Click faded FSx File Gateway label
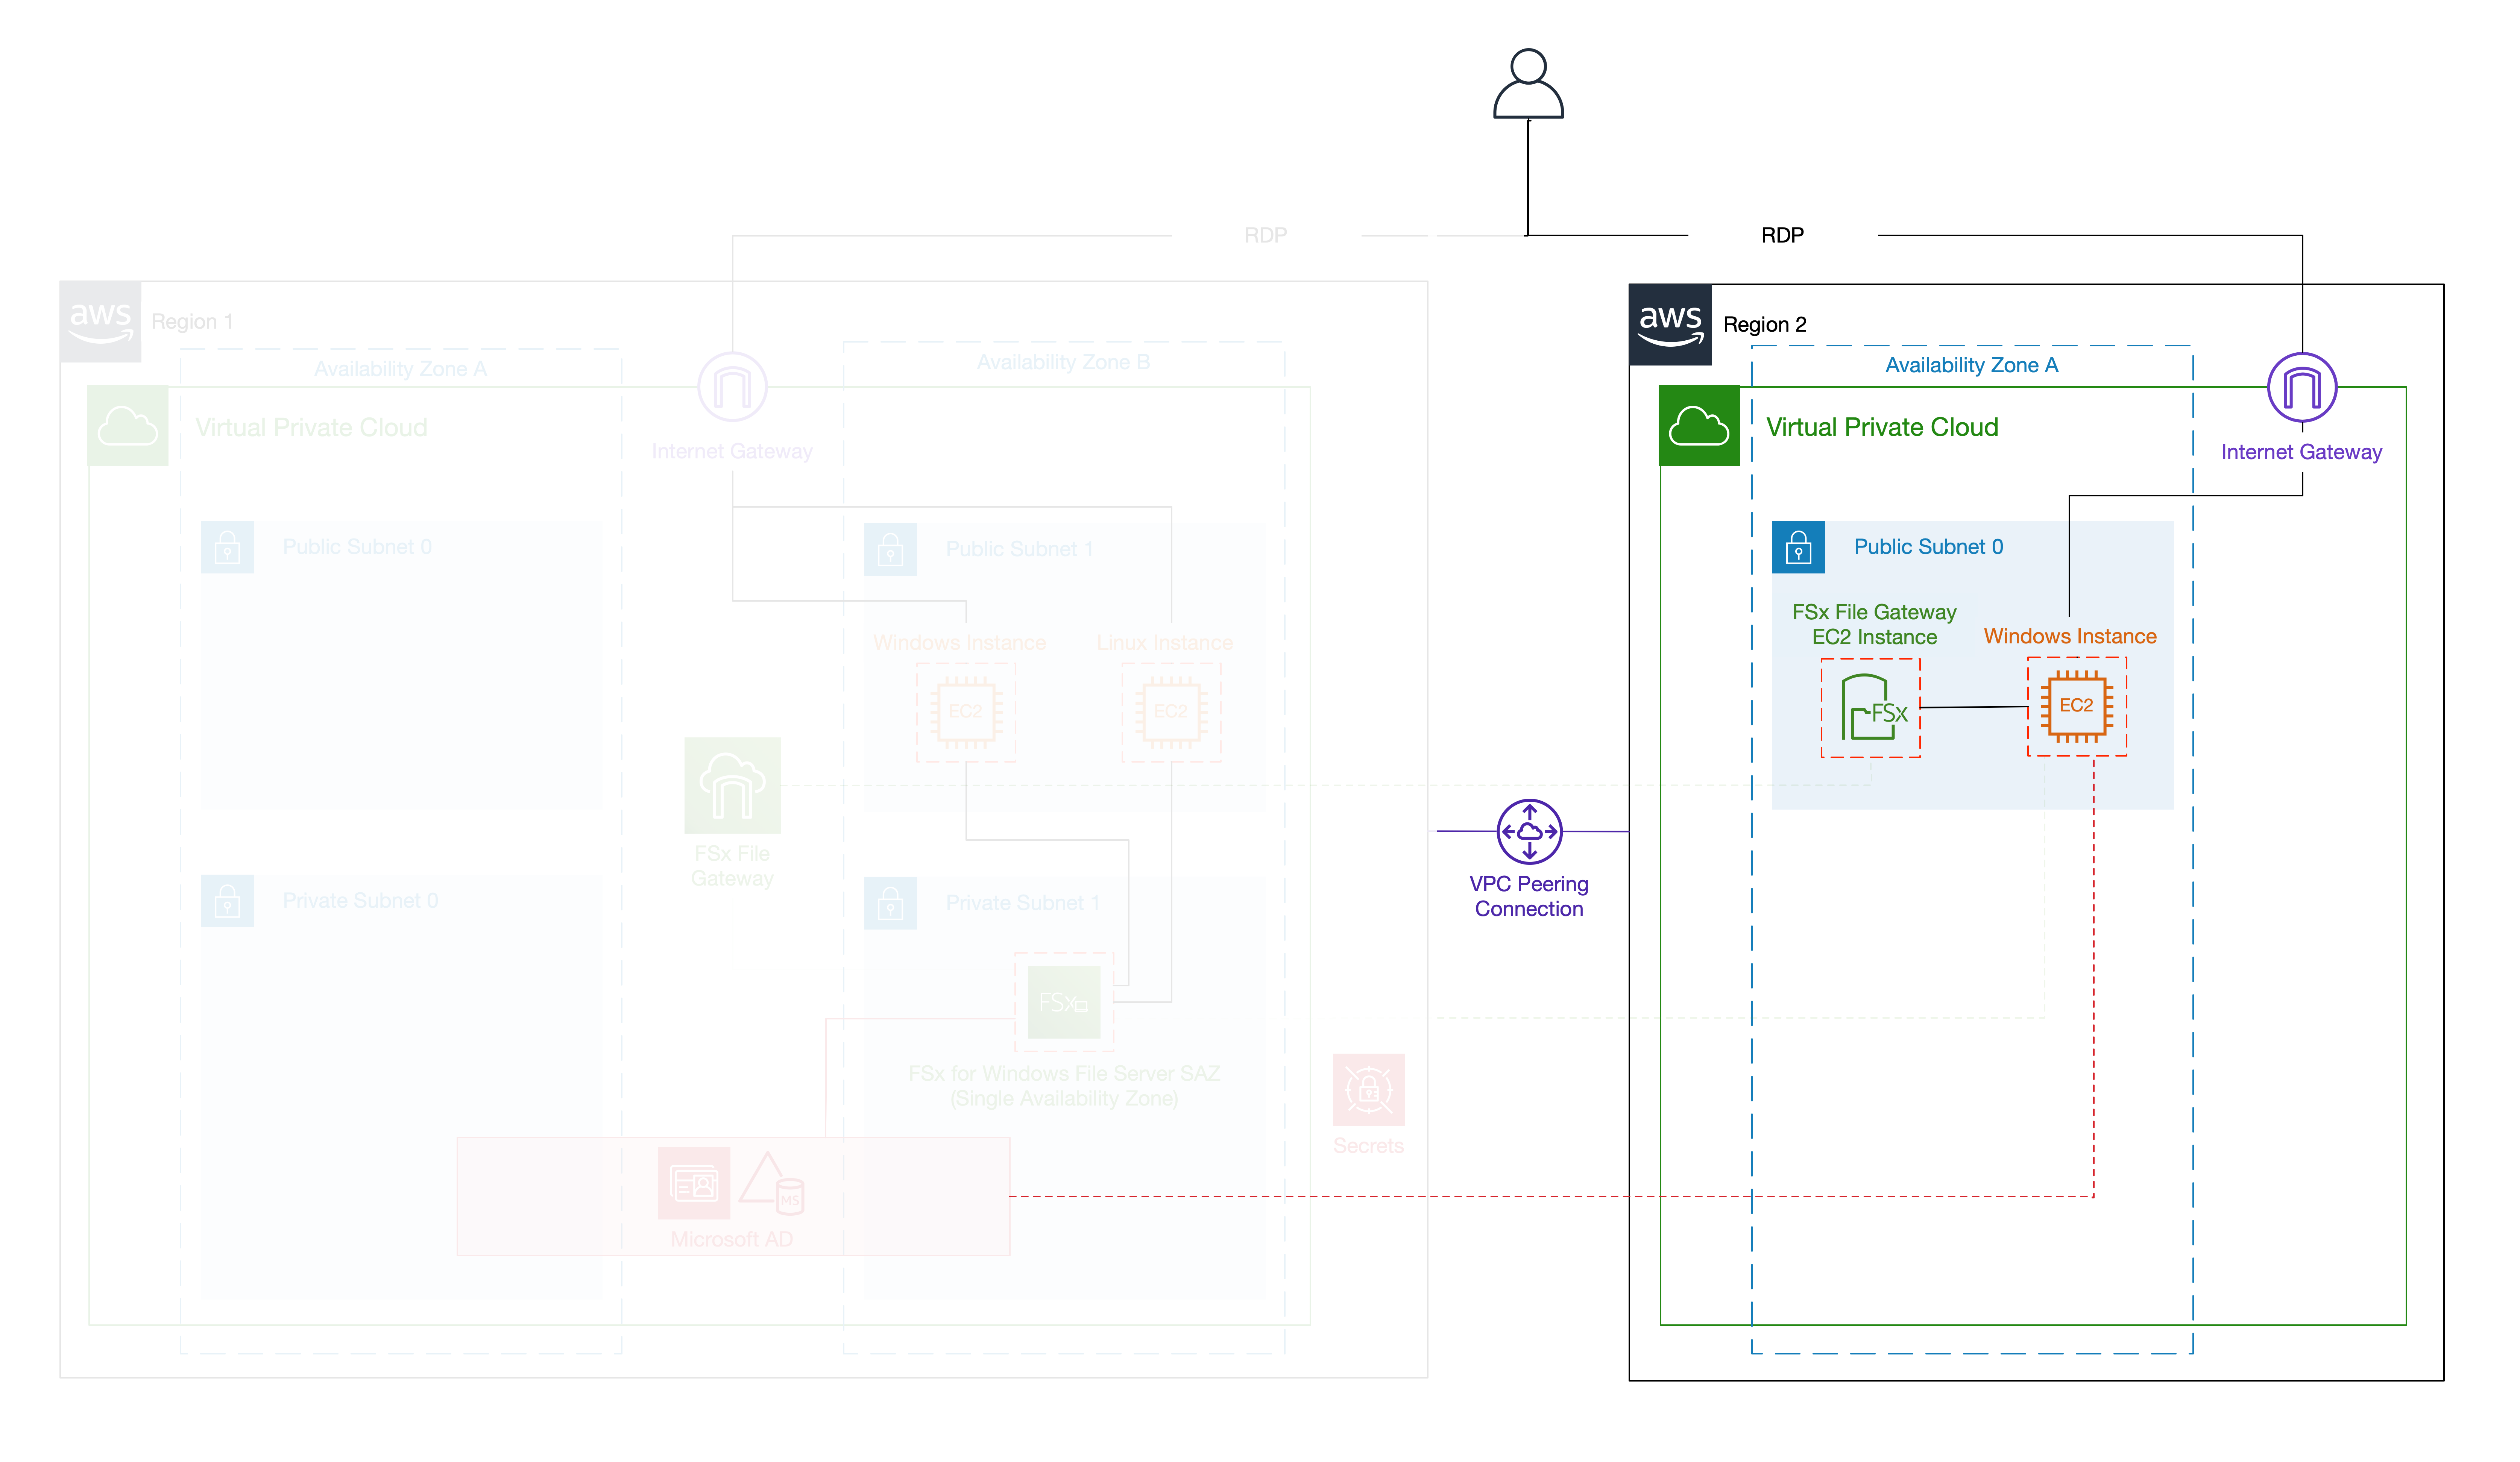This screenshot has height=1462, width=2520. 732,866
